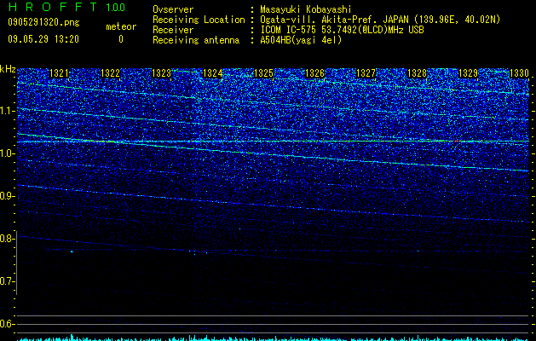Click the meteor count value 0
Screen dimensions: 536x341
121,39
